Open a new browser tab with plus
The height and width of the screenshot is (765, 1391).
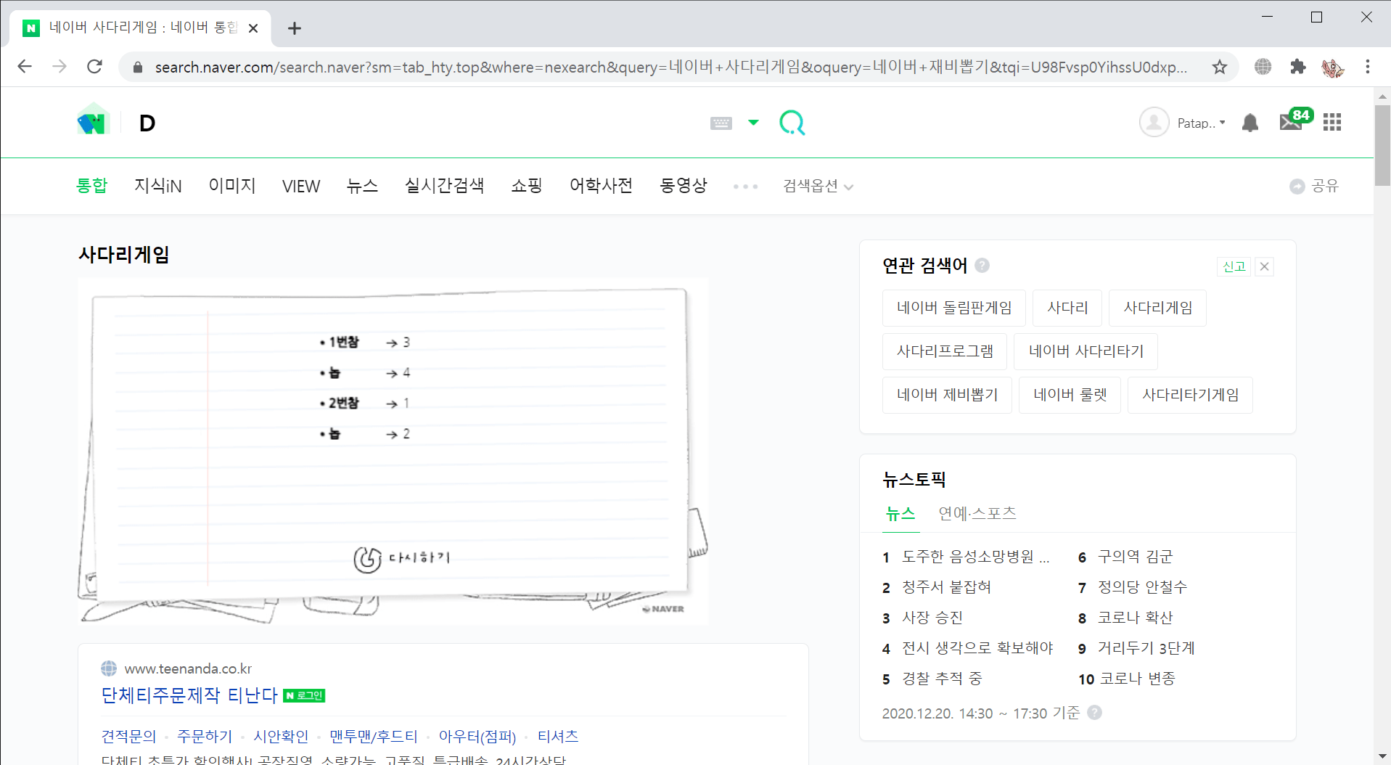click(x=294, y=28)
